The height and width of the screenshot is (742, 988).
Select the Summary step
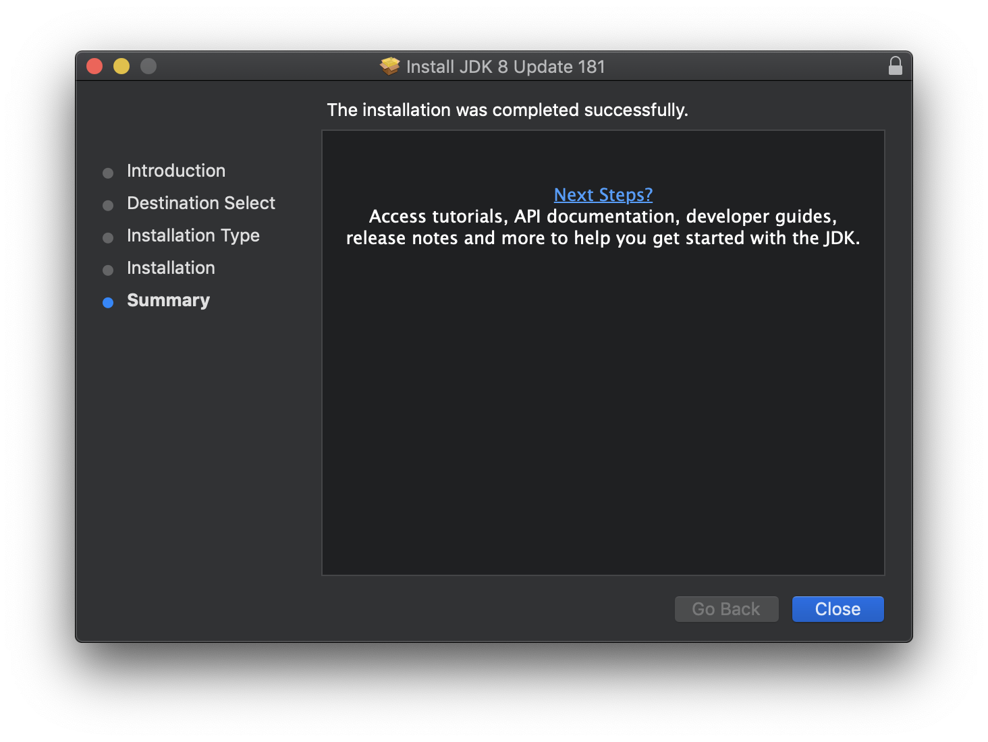coord(168,300)
